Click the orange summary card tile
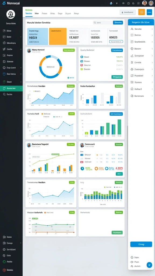Viewport: 155px width, 276px height. click(x=58, y=36)
